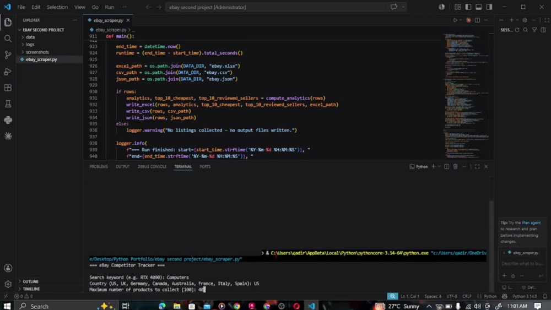Open Source Control view
Screen dimensions: 551x310
(x=8, y=55)
